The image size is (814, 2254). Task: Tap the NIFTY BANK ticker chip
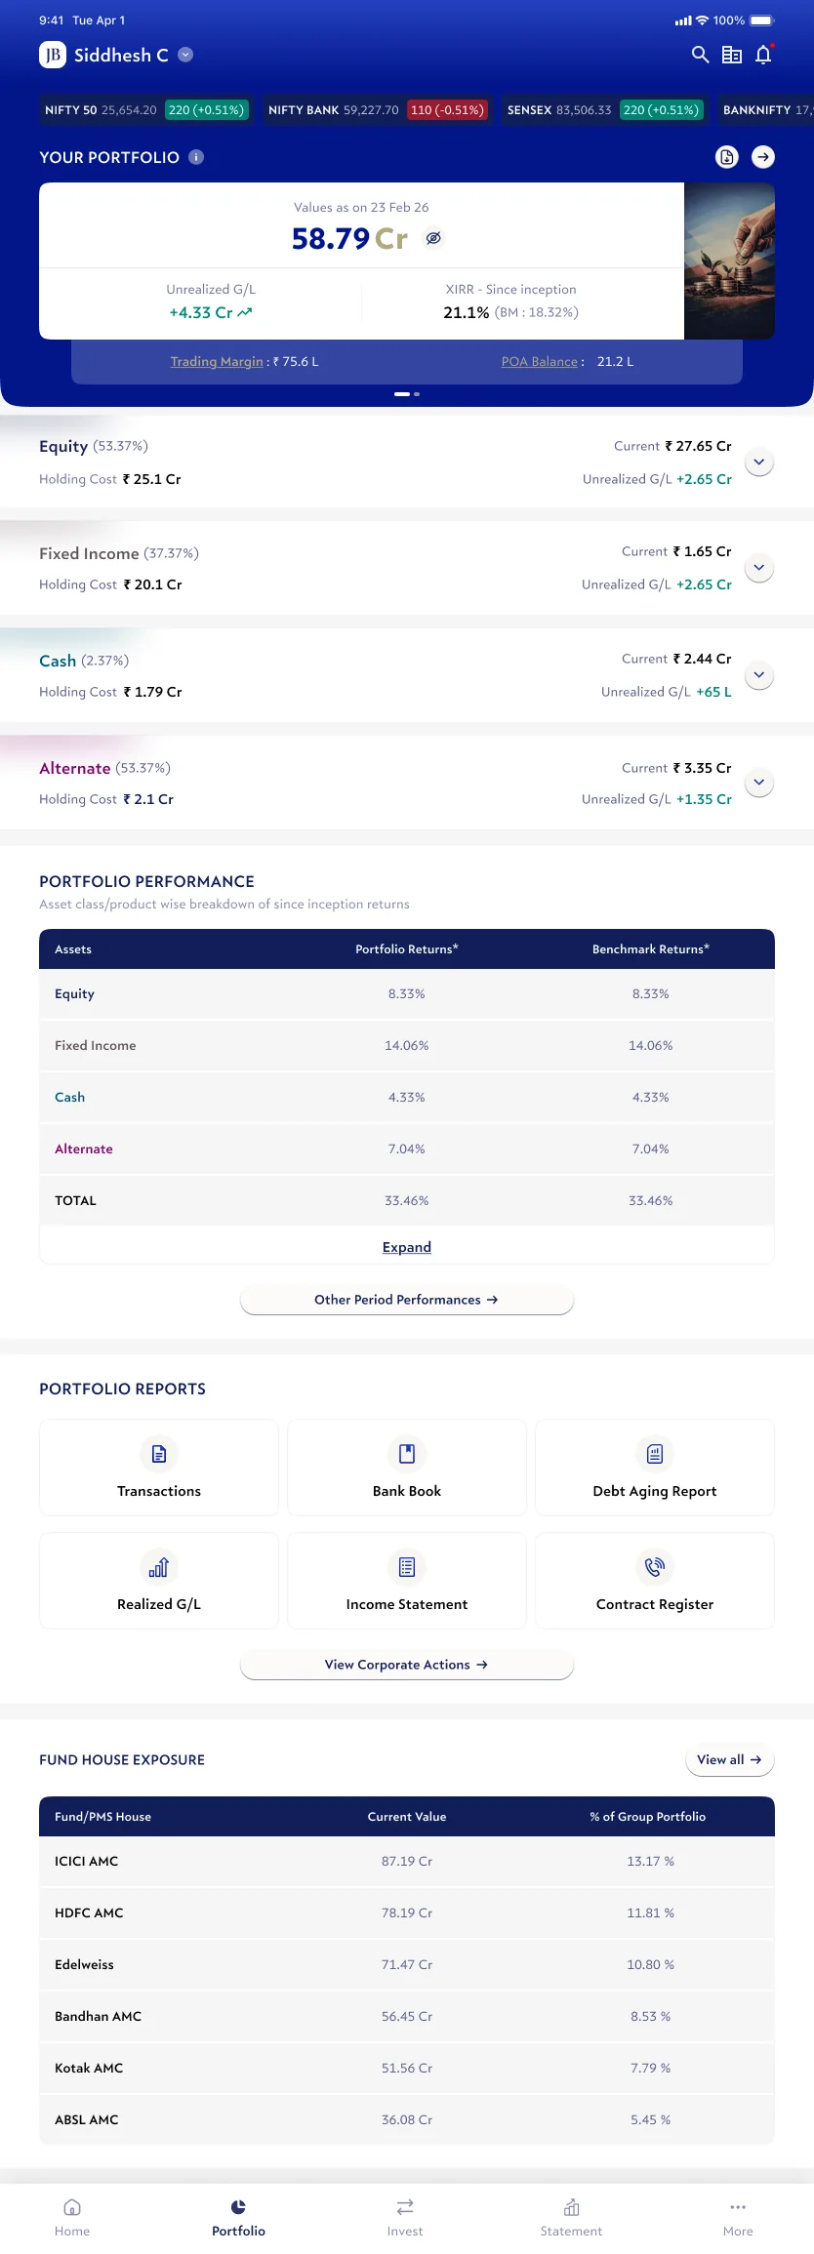pos(377,110)
